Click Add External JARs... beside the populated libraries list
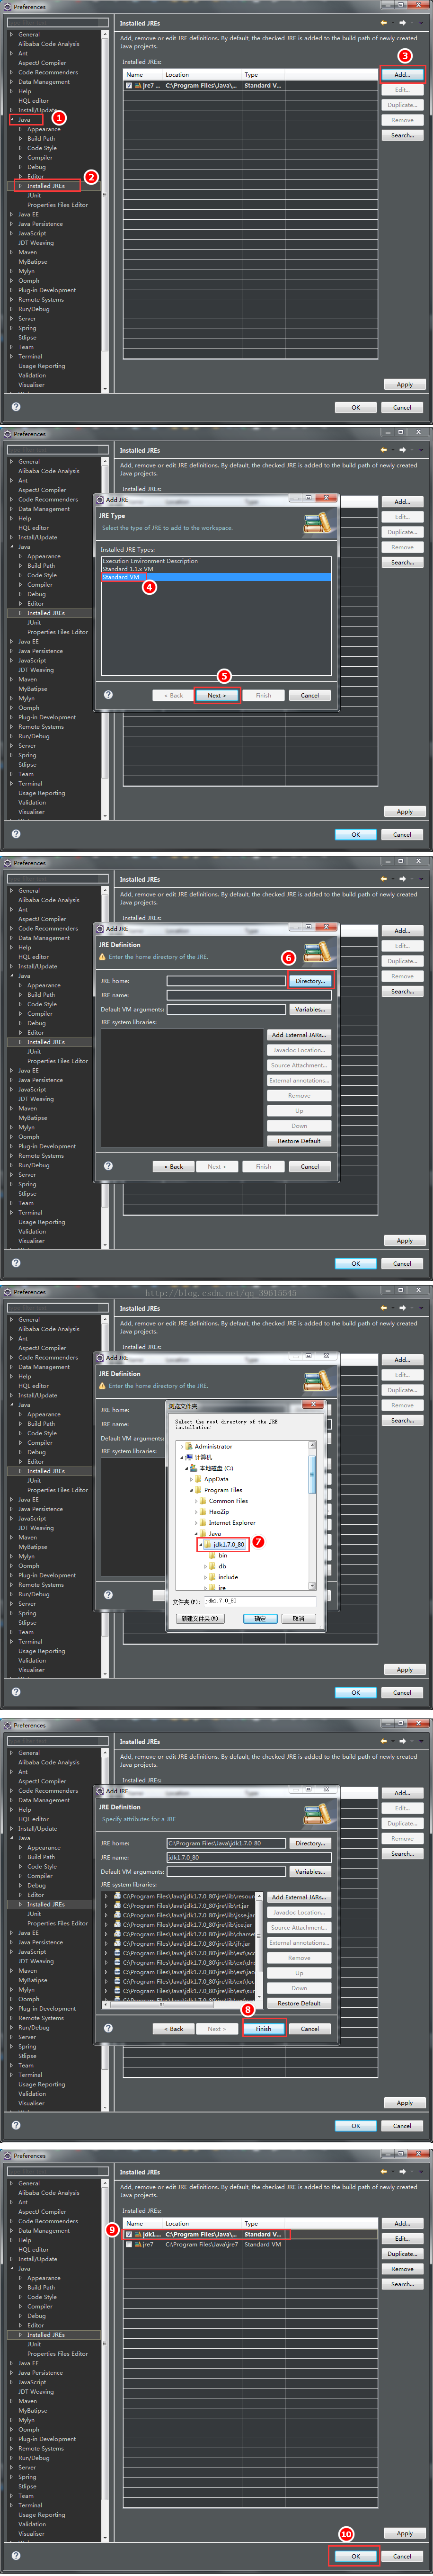433x2576 pixels. [x=299, y=1897]
